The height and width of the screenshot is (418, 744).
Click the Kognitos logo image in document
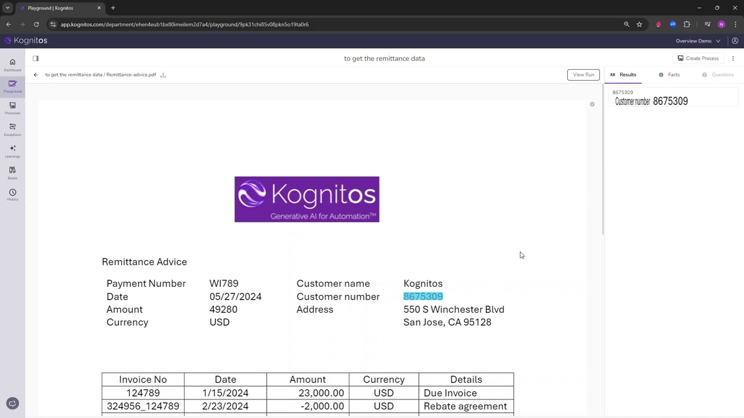pos(307,199)
